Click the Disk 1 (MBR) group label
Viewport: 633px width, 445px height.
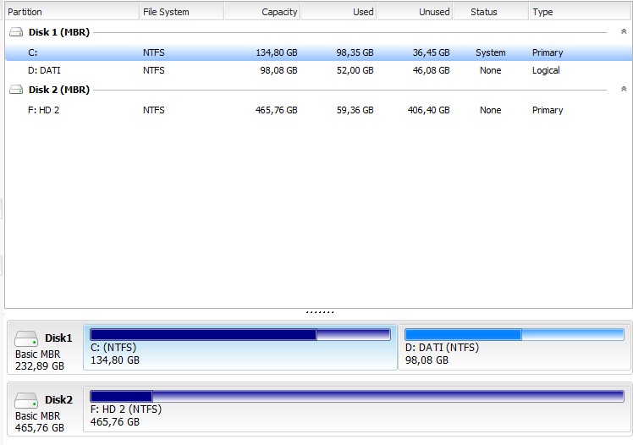pos(59,32)
